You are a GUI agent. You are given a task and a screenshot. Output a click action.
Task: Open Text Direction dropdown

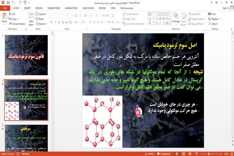(131, 14)
